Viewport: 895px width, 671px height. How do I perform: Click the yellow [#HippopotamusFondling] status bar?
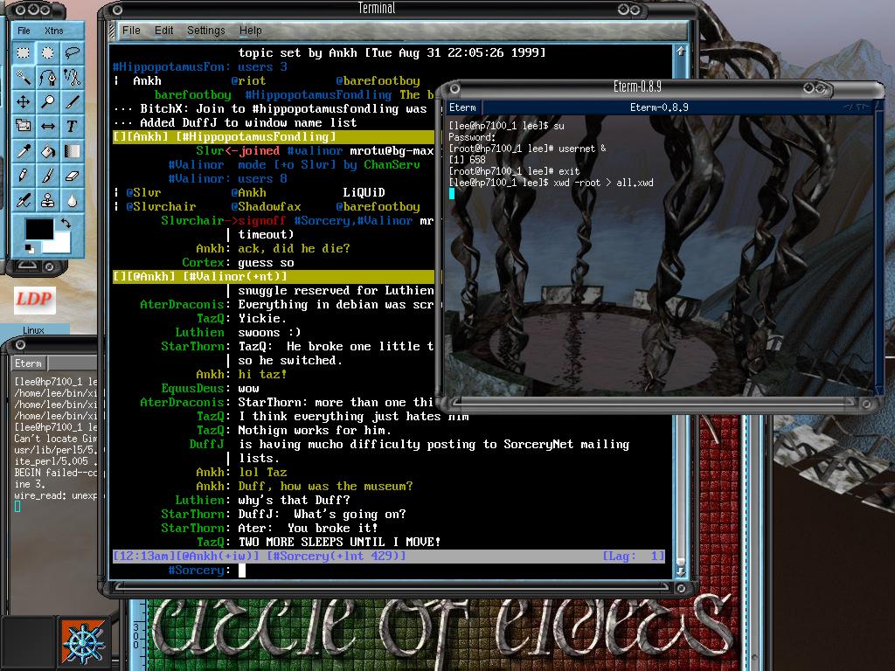(x=274, y=137)
